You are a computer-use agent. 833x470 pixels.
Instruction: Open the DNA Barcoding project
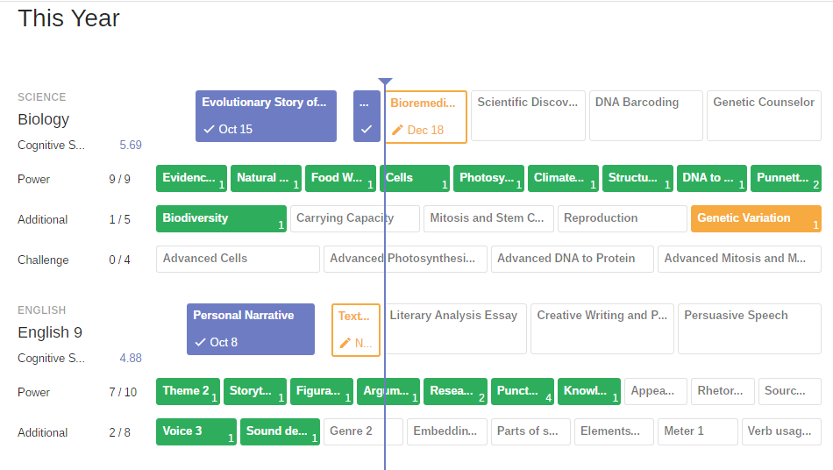pyautogui.click(x=645, y=115)
